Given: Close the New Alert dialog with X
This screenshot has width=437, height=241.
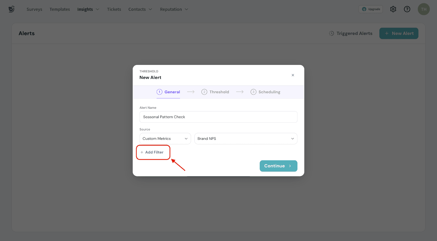Looking at the screenshot, I should 293,75.
